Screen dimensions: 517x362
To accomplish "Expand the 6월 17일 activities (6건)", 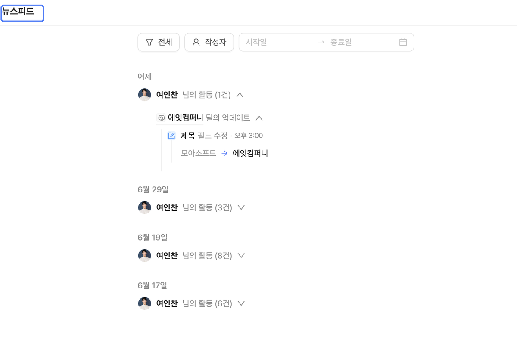I will tap(241, 303).
